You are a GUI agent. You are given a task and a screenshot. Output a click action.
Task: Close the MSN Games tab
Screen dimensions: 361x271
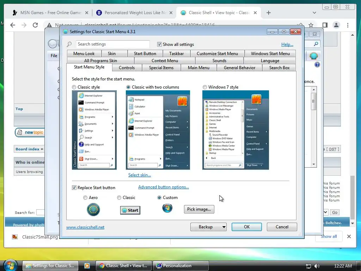87,13
